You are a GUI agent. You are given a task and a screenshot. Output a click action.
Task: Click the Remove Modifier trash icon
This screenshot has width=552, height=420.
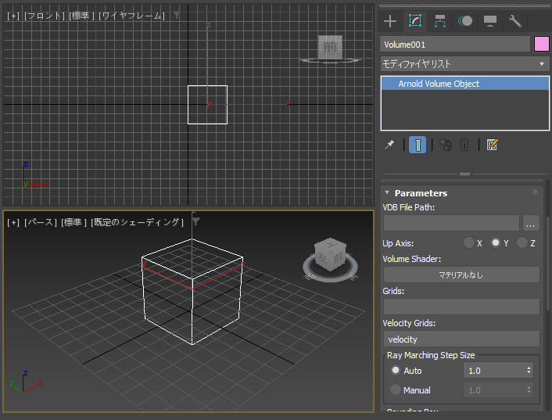pyautogui.click(x=464, y=145)
